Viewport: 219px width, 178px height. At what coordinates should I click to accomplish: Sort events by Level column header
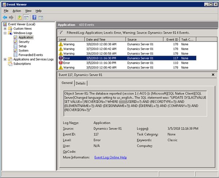click(71, 39)
